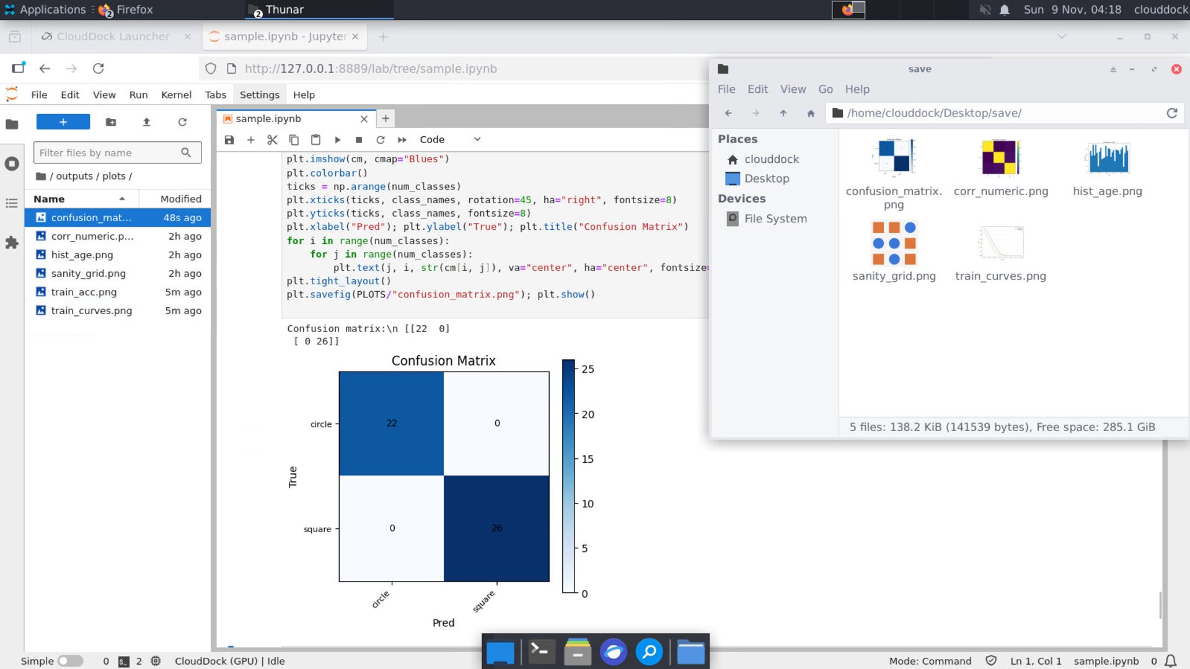Cut the selected cell with the scissors icon
The image size is (1190, 669).
coord(272,140)
